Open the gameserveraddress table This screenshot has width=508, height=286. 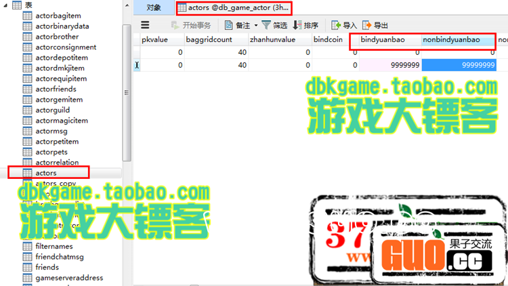(x=69, y=278)
